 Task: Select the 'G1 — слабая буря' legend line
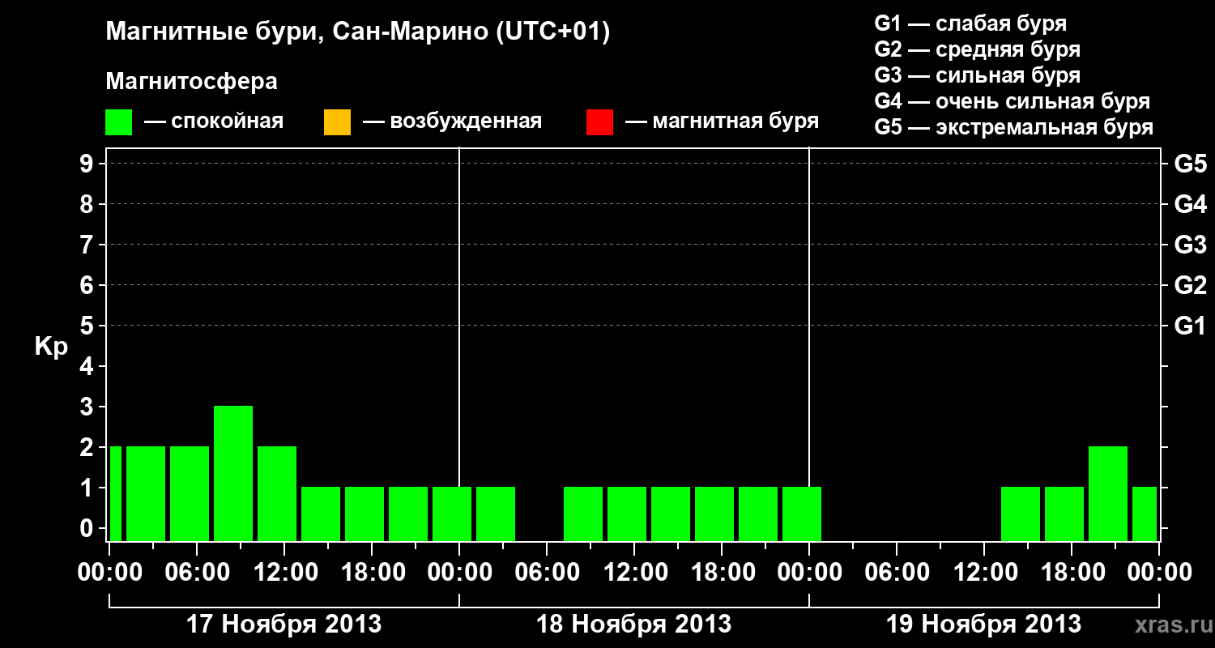970,23
